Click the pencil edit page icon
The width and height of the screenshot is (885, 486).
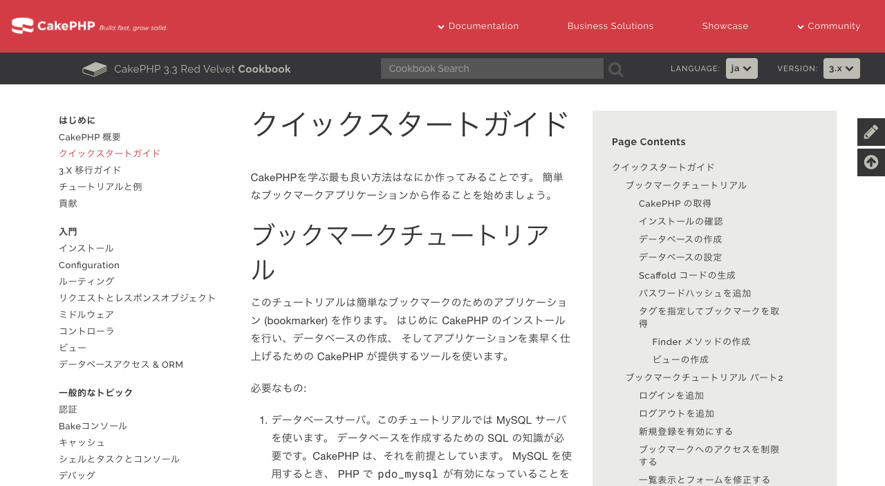(871, 132)
